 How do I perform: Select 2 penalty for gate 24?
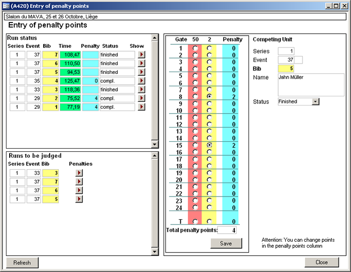click(209, 207)
